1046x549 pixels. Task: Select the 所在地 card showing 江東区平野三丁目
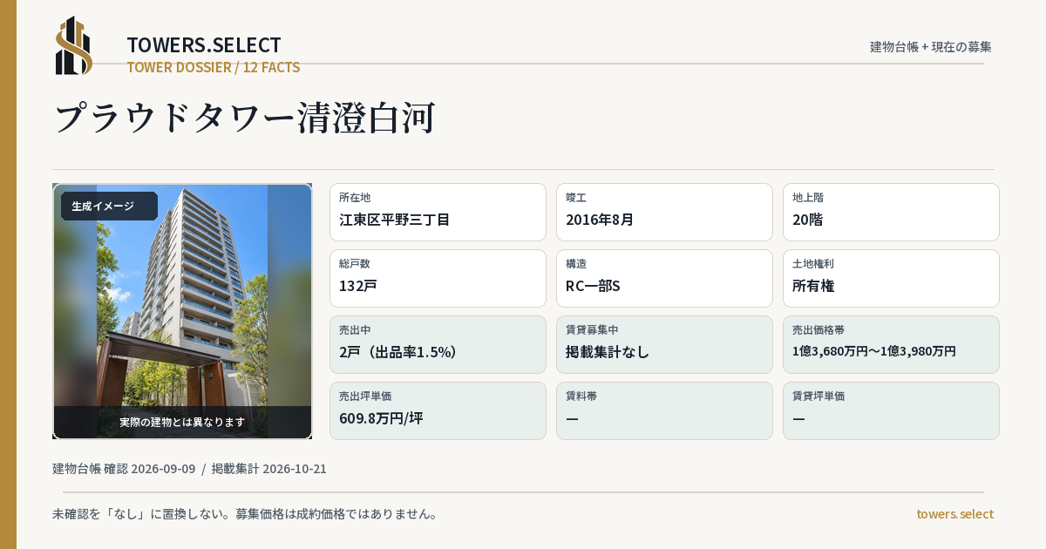click(x=438, y=212)
